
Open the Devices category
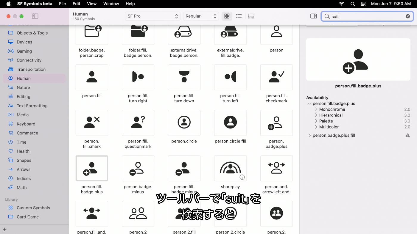point(34,42)
